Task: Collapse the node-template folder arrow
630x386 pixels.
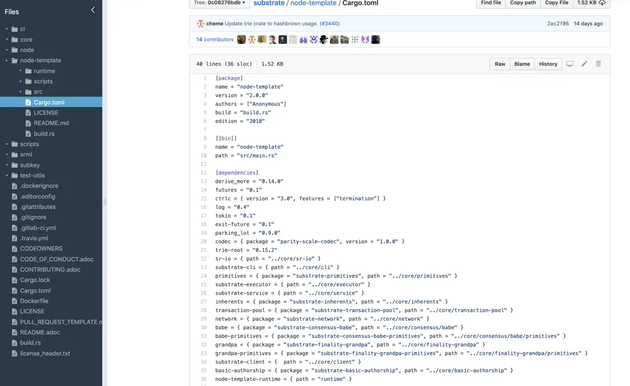Action: pos(7,60)
